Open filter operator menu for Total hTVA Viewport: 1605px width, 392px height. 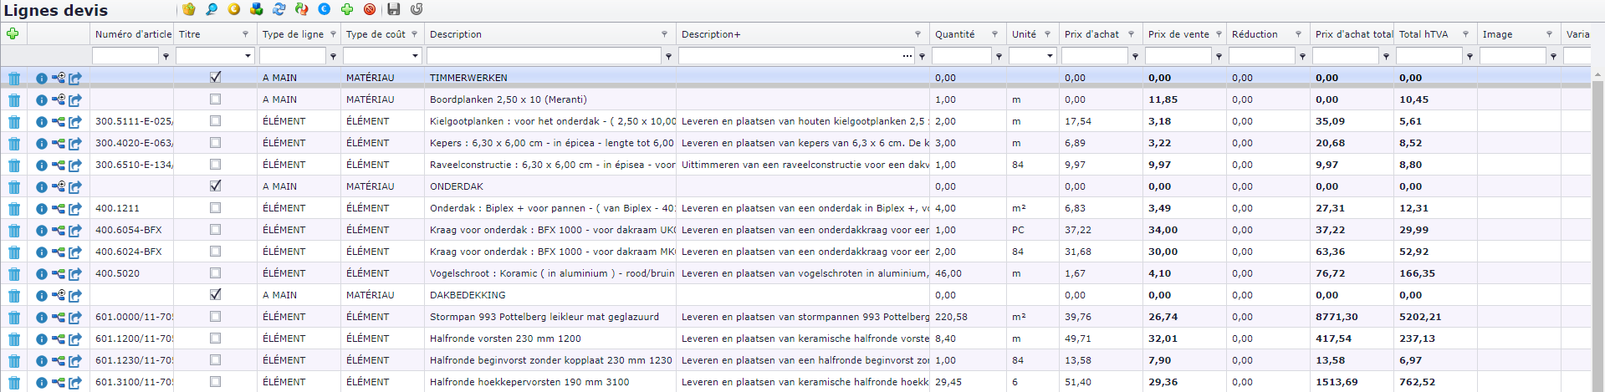click(1470, 57)
